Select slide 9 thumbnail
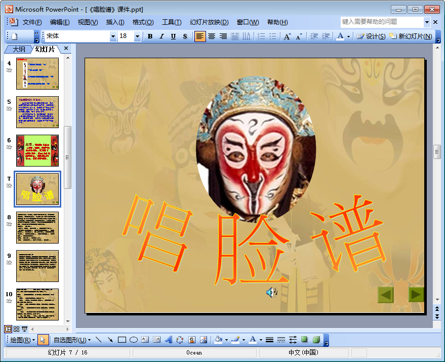This screenshot has height=362, width=445. tap(37, 266)
